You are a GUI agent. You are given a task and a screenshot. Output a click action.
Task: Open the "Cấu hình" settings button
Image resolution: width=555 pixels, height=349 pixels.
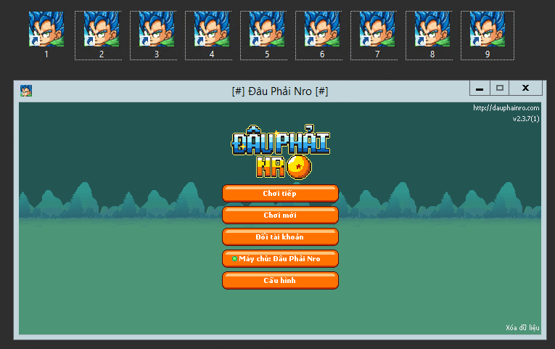pos(280,280)
